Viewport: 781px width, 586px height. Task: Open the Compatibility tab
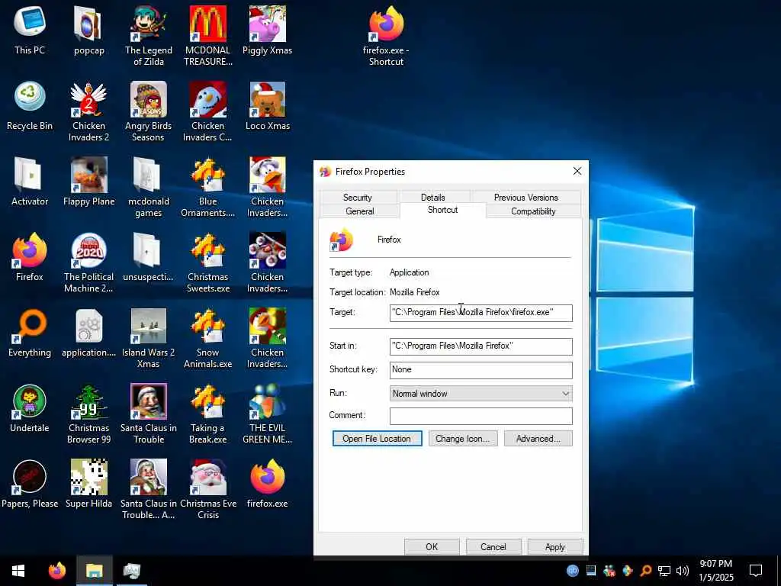click(x=533, y=211)
